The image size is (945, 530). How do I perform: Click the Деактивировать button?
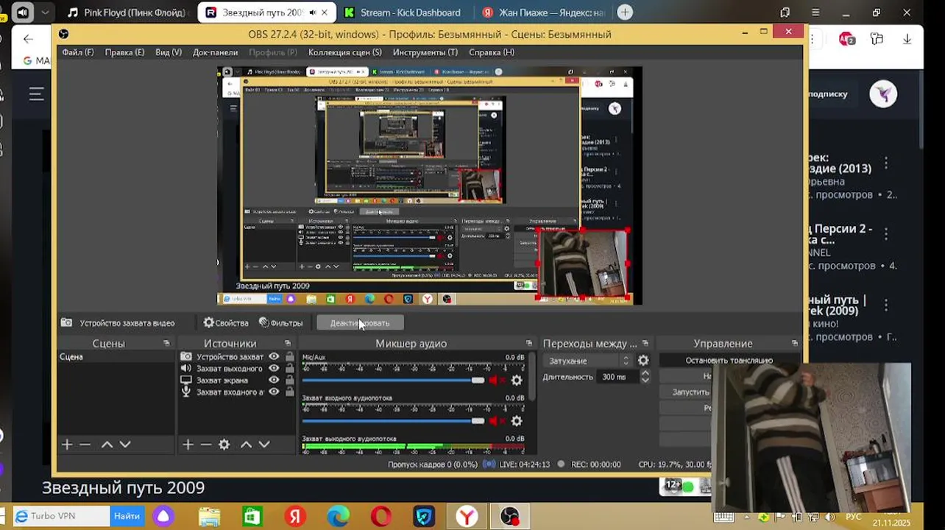(x=360, y=322)
